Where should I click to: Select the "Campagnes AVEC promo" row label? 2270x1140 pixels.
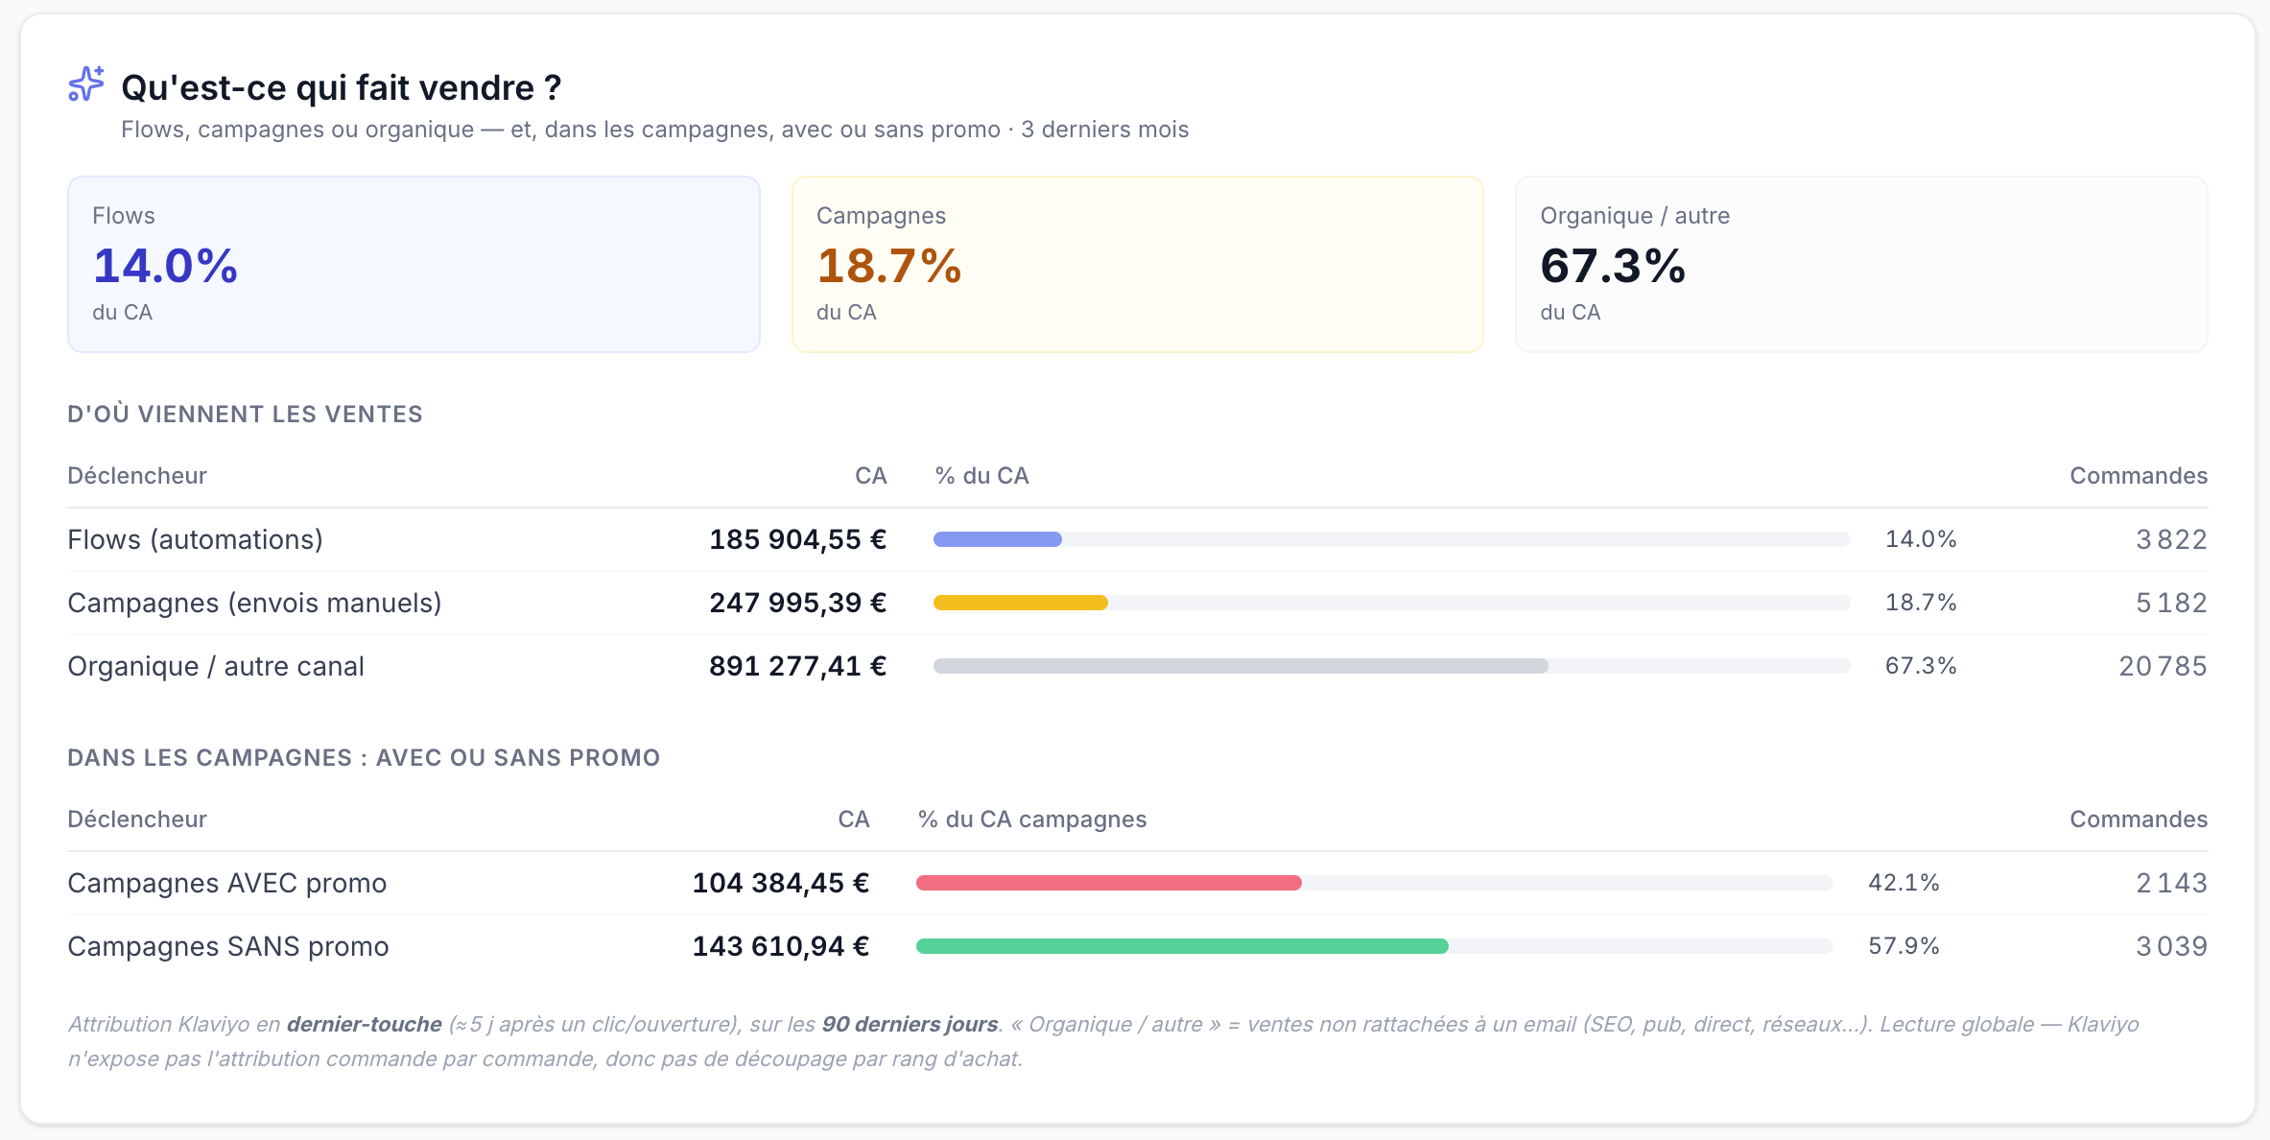pyautogui.click(x=227, y=883)
